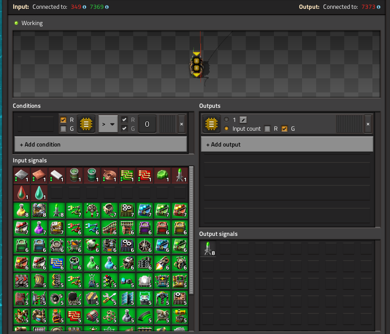Select the steel plate input signal
This screenshot has width=390, height=334.
[57, 175]
